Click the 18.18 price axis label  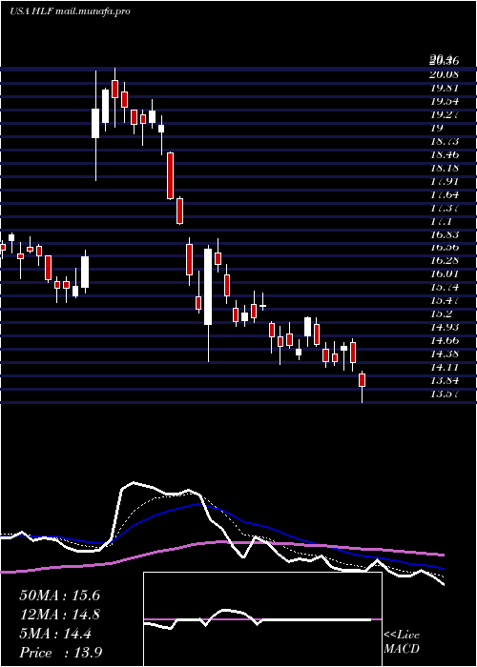pyautogui.click(x=444, y=168)
